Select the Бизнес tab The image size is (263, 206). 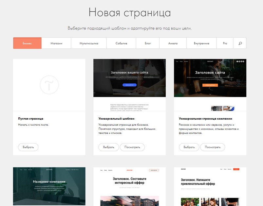pos(27,43)
